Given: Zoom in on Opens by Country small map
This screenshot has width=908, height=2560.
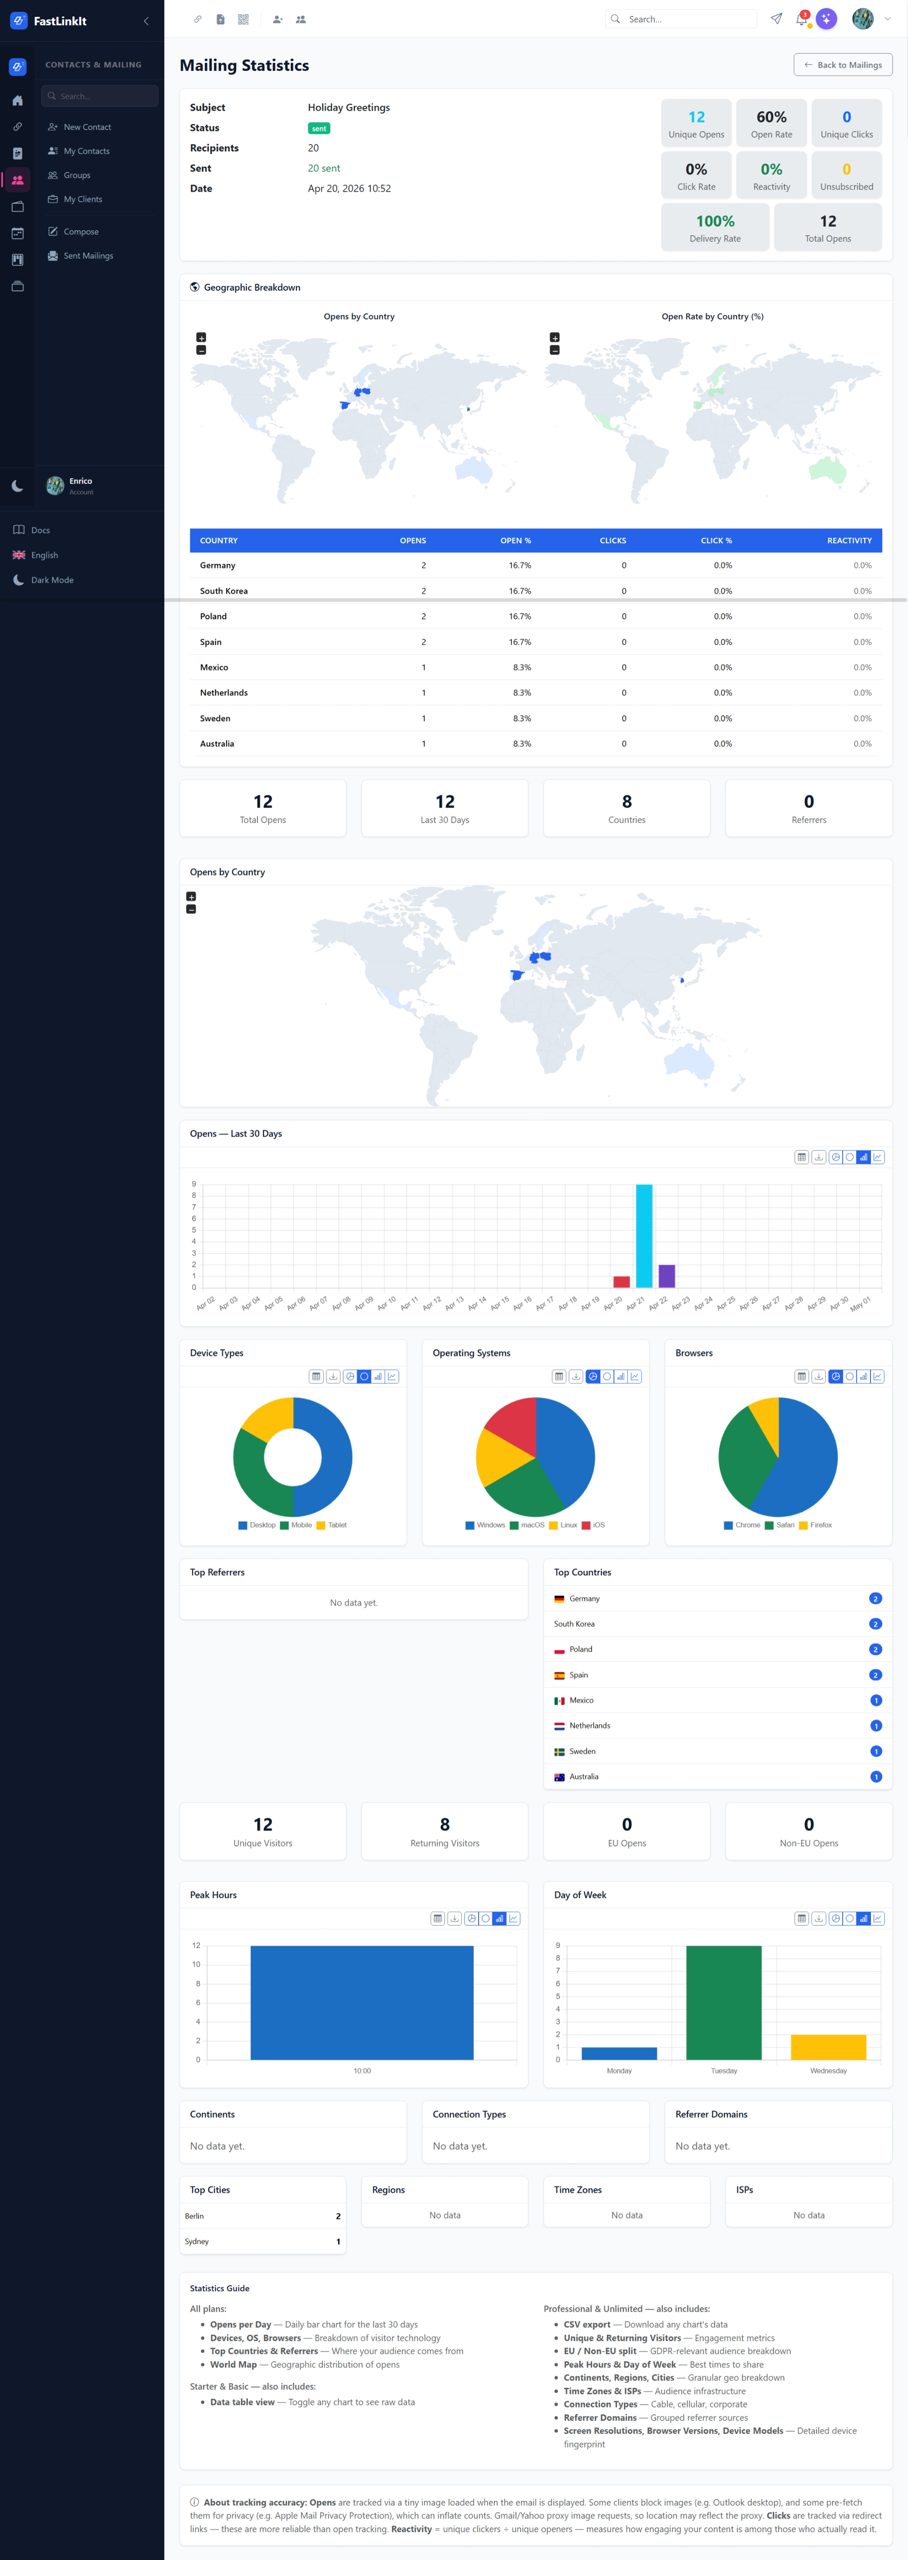Looking at the screenshot, I should point(202,337).
